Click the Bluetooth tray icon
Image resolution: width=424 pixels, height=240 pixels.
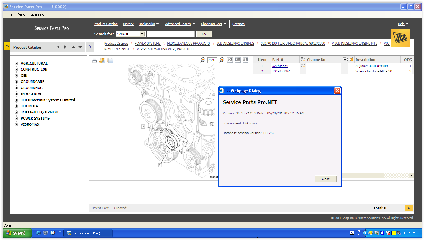382,233
